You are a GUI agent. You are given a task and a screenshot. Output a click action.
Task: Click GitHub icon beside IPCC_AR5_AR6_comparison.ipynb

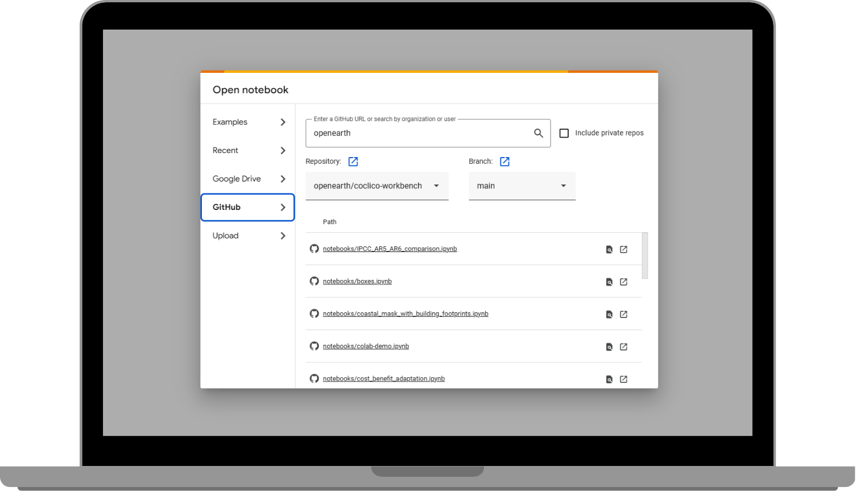point(314,249)
